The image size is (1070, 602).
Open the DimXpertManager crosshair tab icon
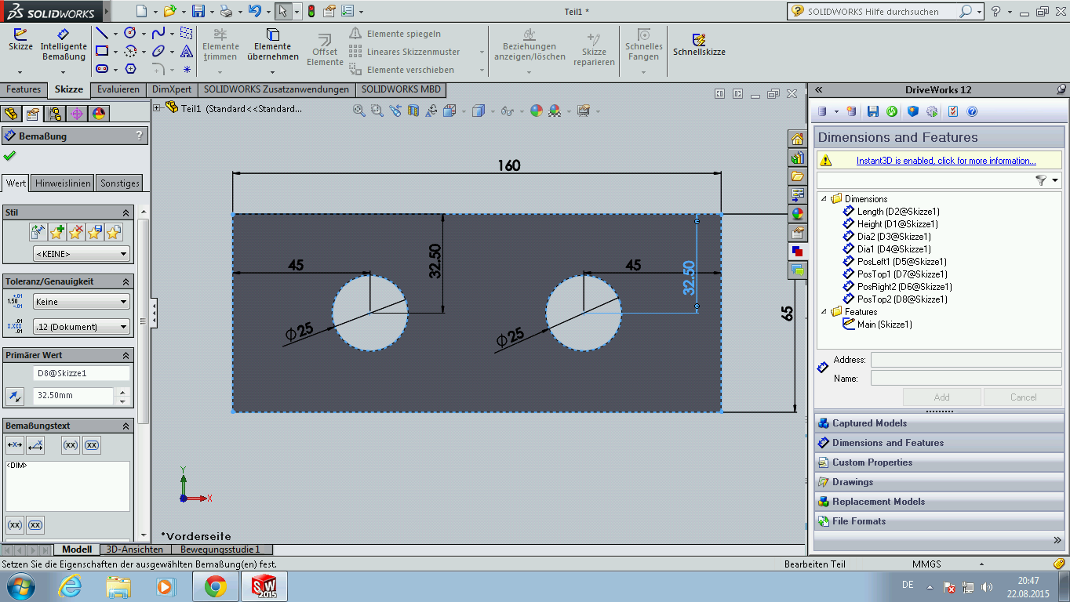pos(77,114)
